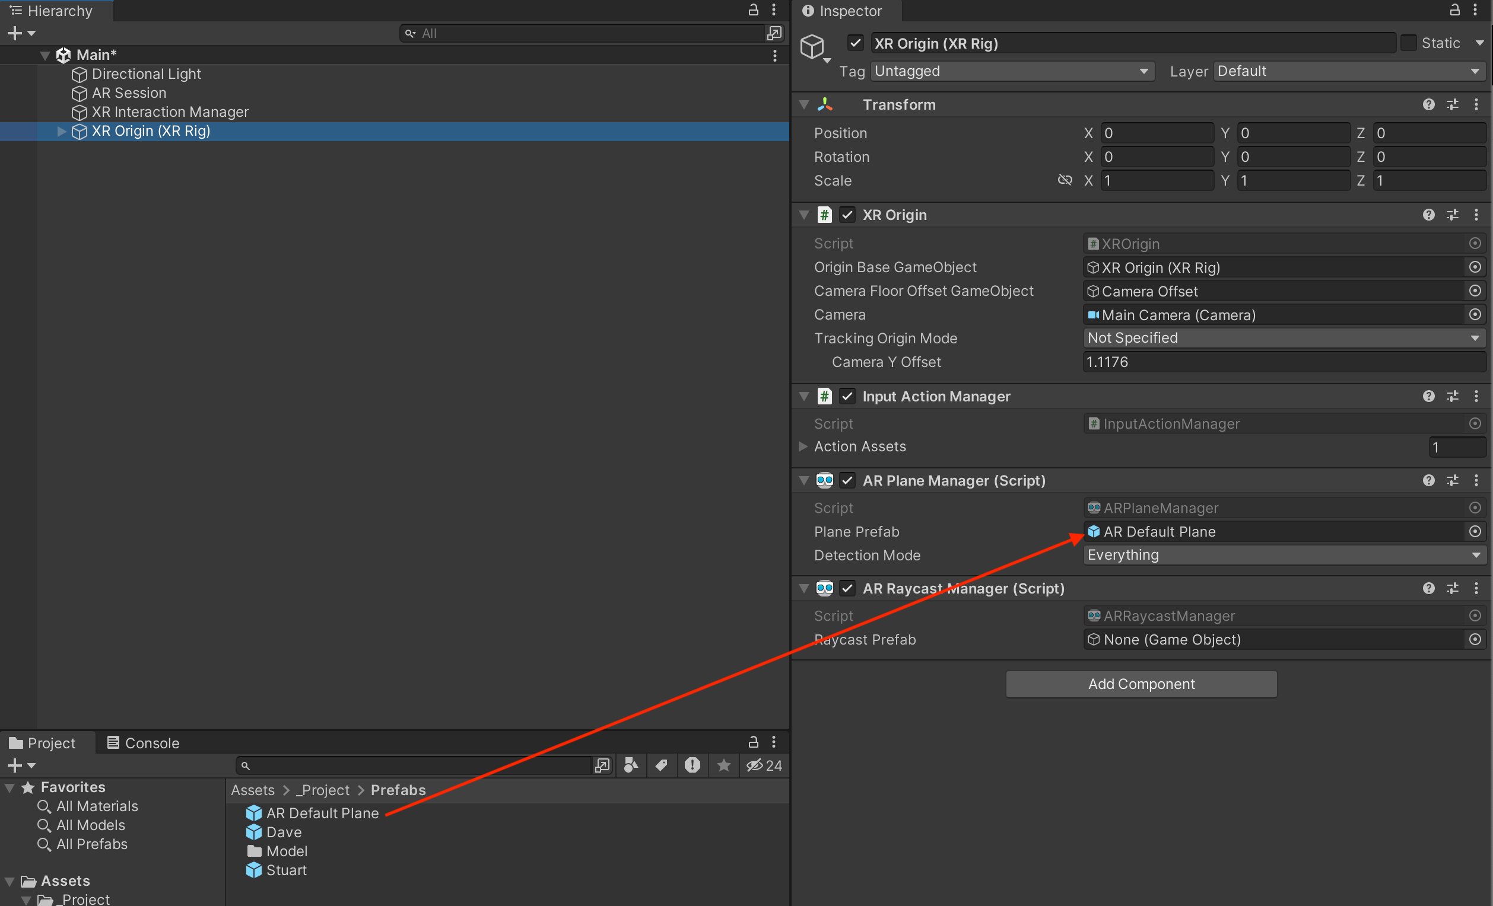
Task: Toggle the hidden packages visibility count icon
Action: 764,765
